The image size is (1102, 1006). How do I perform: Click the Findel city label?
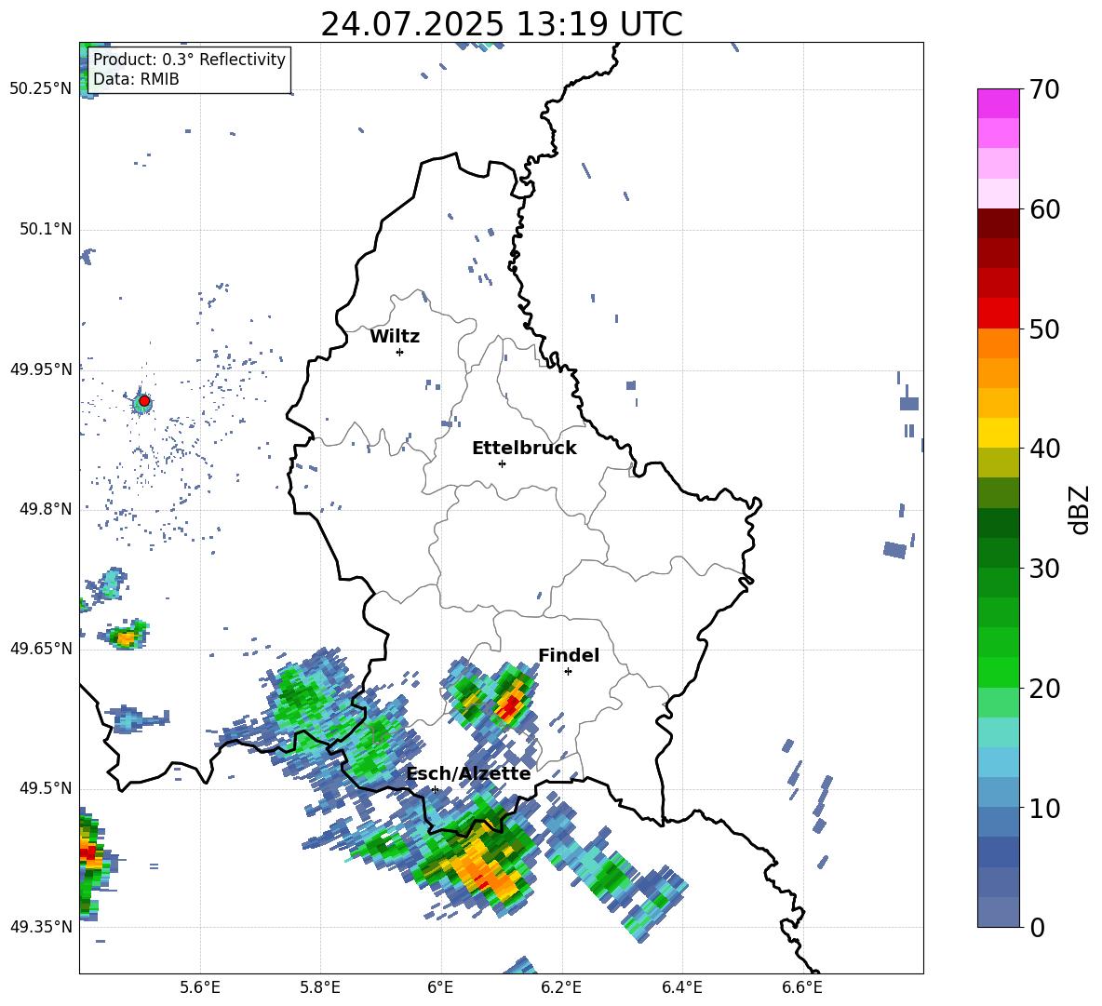click(569, 655)
